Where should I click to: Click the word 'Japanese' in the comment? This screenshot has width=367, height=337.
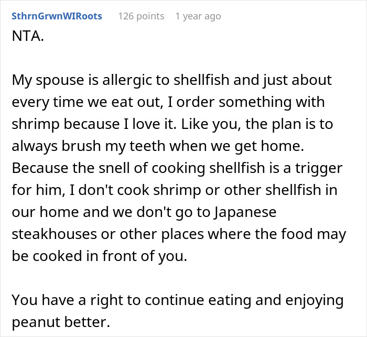[x=245, y=212]
